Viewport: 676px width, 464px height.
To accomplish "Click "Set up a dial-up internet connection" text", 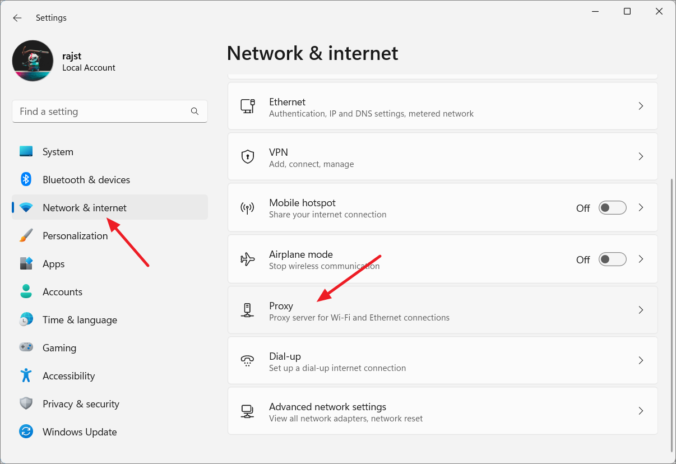I will (x=337, y=368).
